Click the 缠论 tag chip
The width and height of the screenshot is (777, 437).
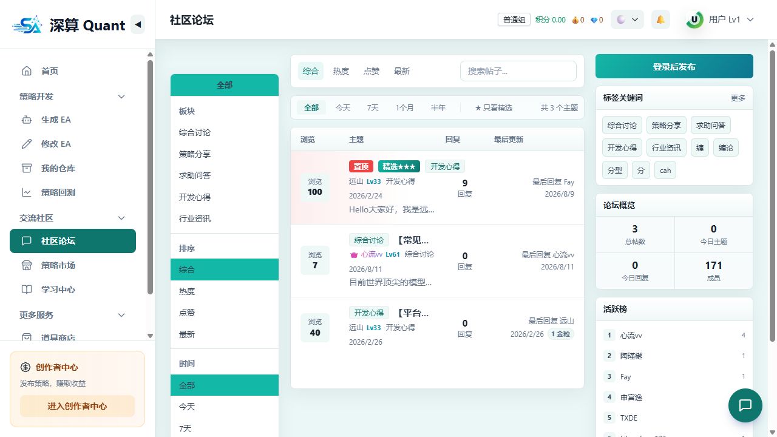pyautogui.click(x=726, y=147)
